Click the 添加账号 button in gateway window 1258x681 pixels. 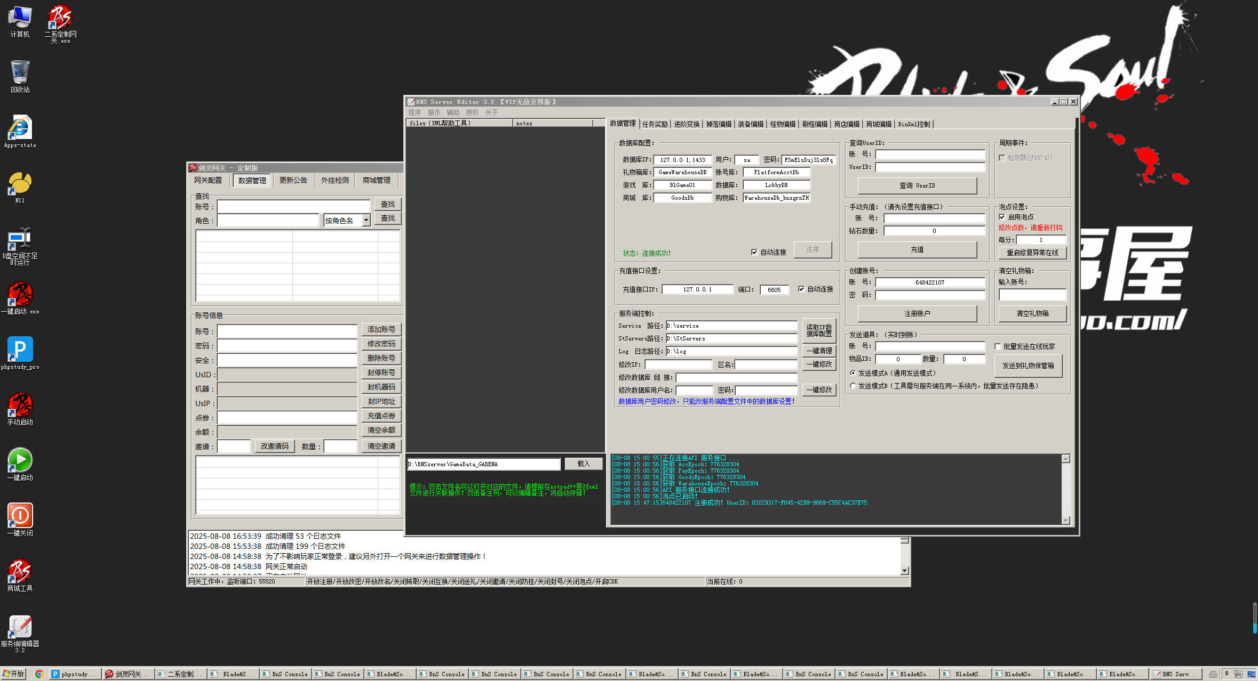381,329
